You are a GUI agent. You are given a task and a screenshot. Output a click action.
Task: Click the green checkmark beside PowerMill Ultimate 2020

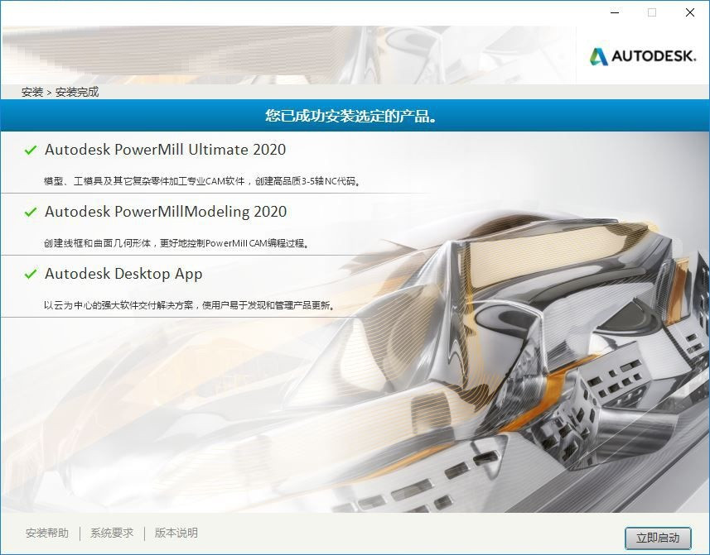pos(31,151)
